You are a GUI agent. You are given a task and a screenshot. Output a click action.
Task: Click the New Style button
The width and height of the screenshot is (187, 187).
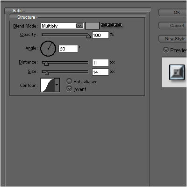point(173,39)
